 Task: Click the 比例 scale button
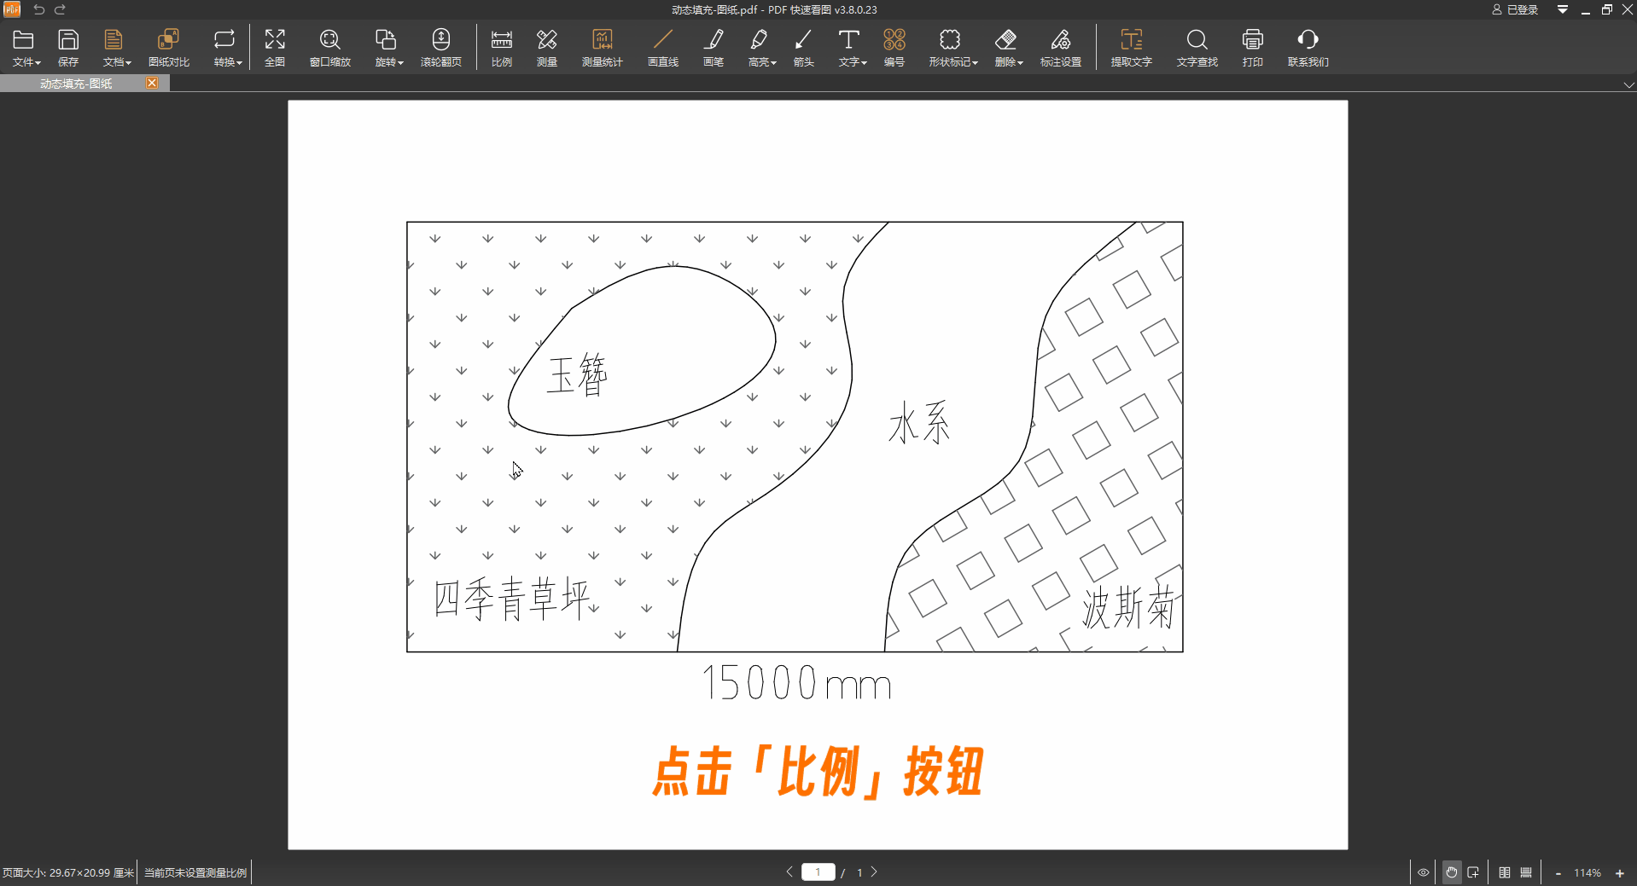click(x=502, y=48)
